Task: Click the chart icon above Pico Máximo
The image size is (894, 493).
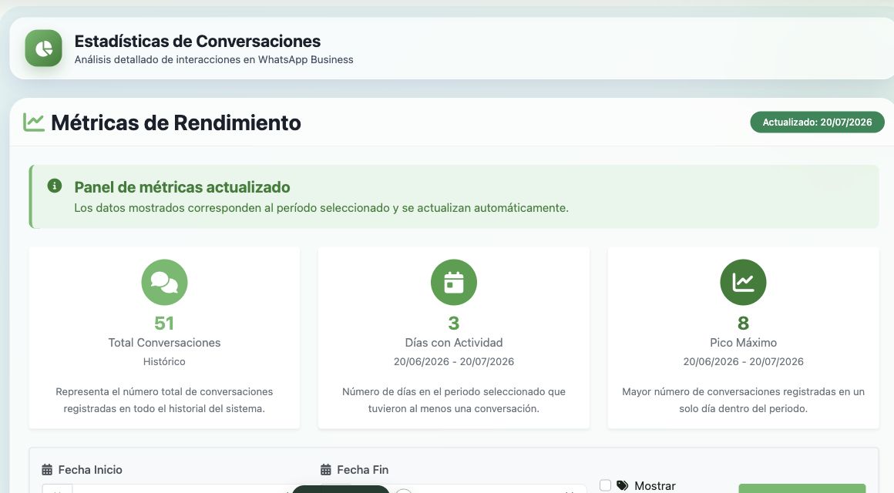Action: pos(743,282)
